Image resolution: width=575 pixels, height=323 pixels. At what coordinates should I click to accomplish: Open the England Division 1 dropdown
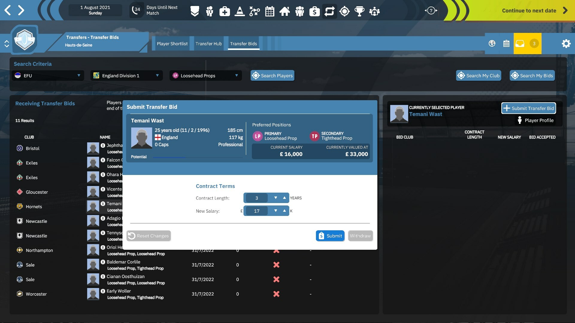126,75
